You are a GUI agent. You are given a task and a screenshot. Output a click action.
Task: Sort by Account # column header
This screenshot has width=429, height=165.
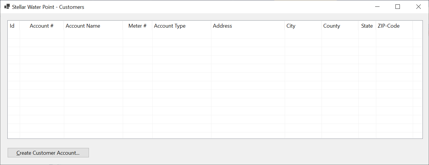point(42,26)
